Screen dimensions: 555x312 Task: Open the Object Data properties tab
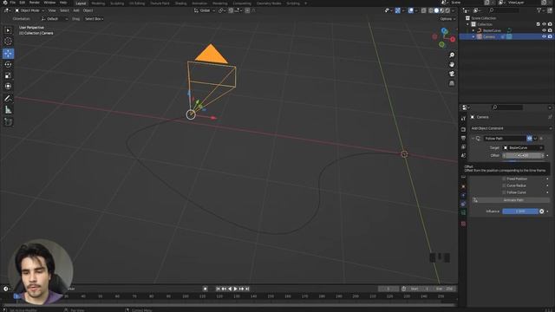tap(463, 212)
